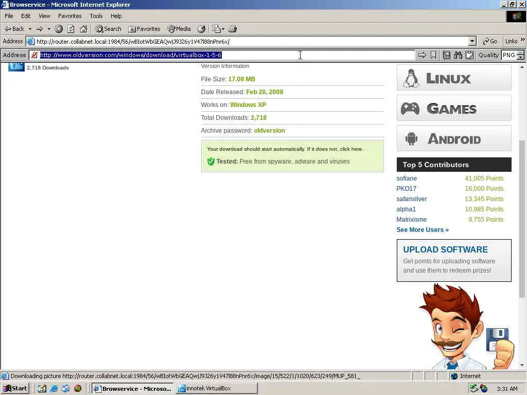Click Browservice taskbar button
Viewport: 527px width, 395px height.
(133, 389)
